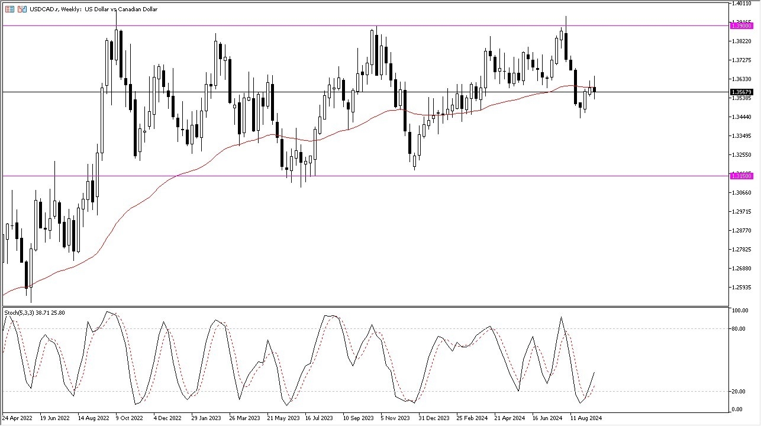Click the 1.33495 price scale value
Image resolution: width=761 pixels, height=426 pixels.
tap(741, 135)
